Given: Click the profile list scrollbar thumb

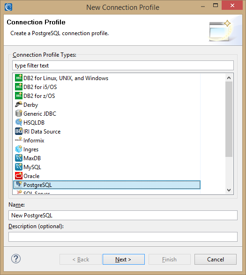Looking at the screenshot, I should [x=229, y=119].
